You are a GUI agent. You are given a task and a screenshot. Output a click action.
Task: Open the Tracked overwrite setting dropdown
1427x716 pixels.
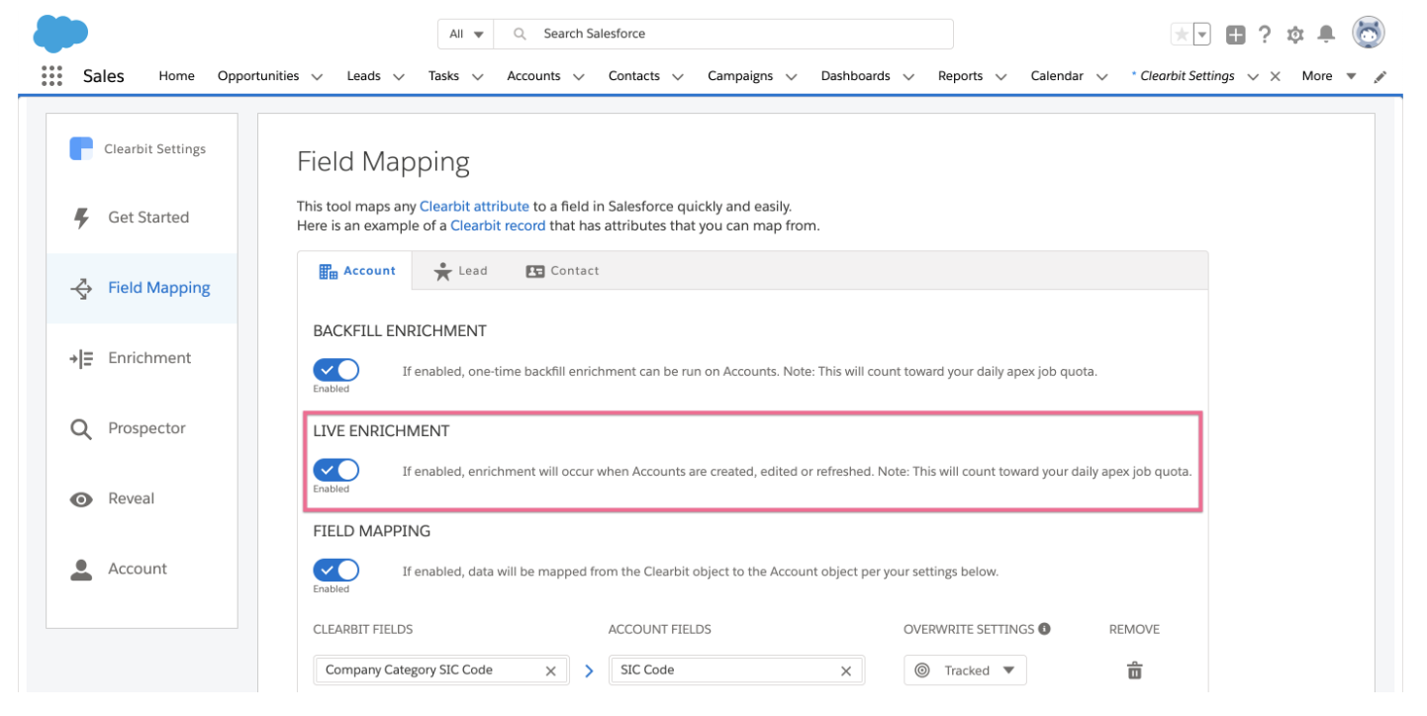click(x=965, y=671)
